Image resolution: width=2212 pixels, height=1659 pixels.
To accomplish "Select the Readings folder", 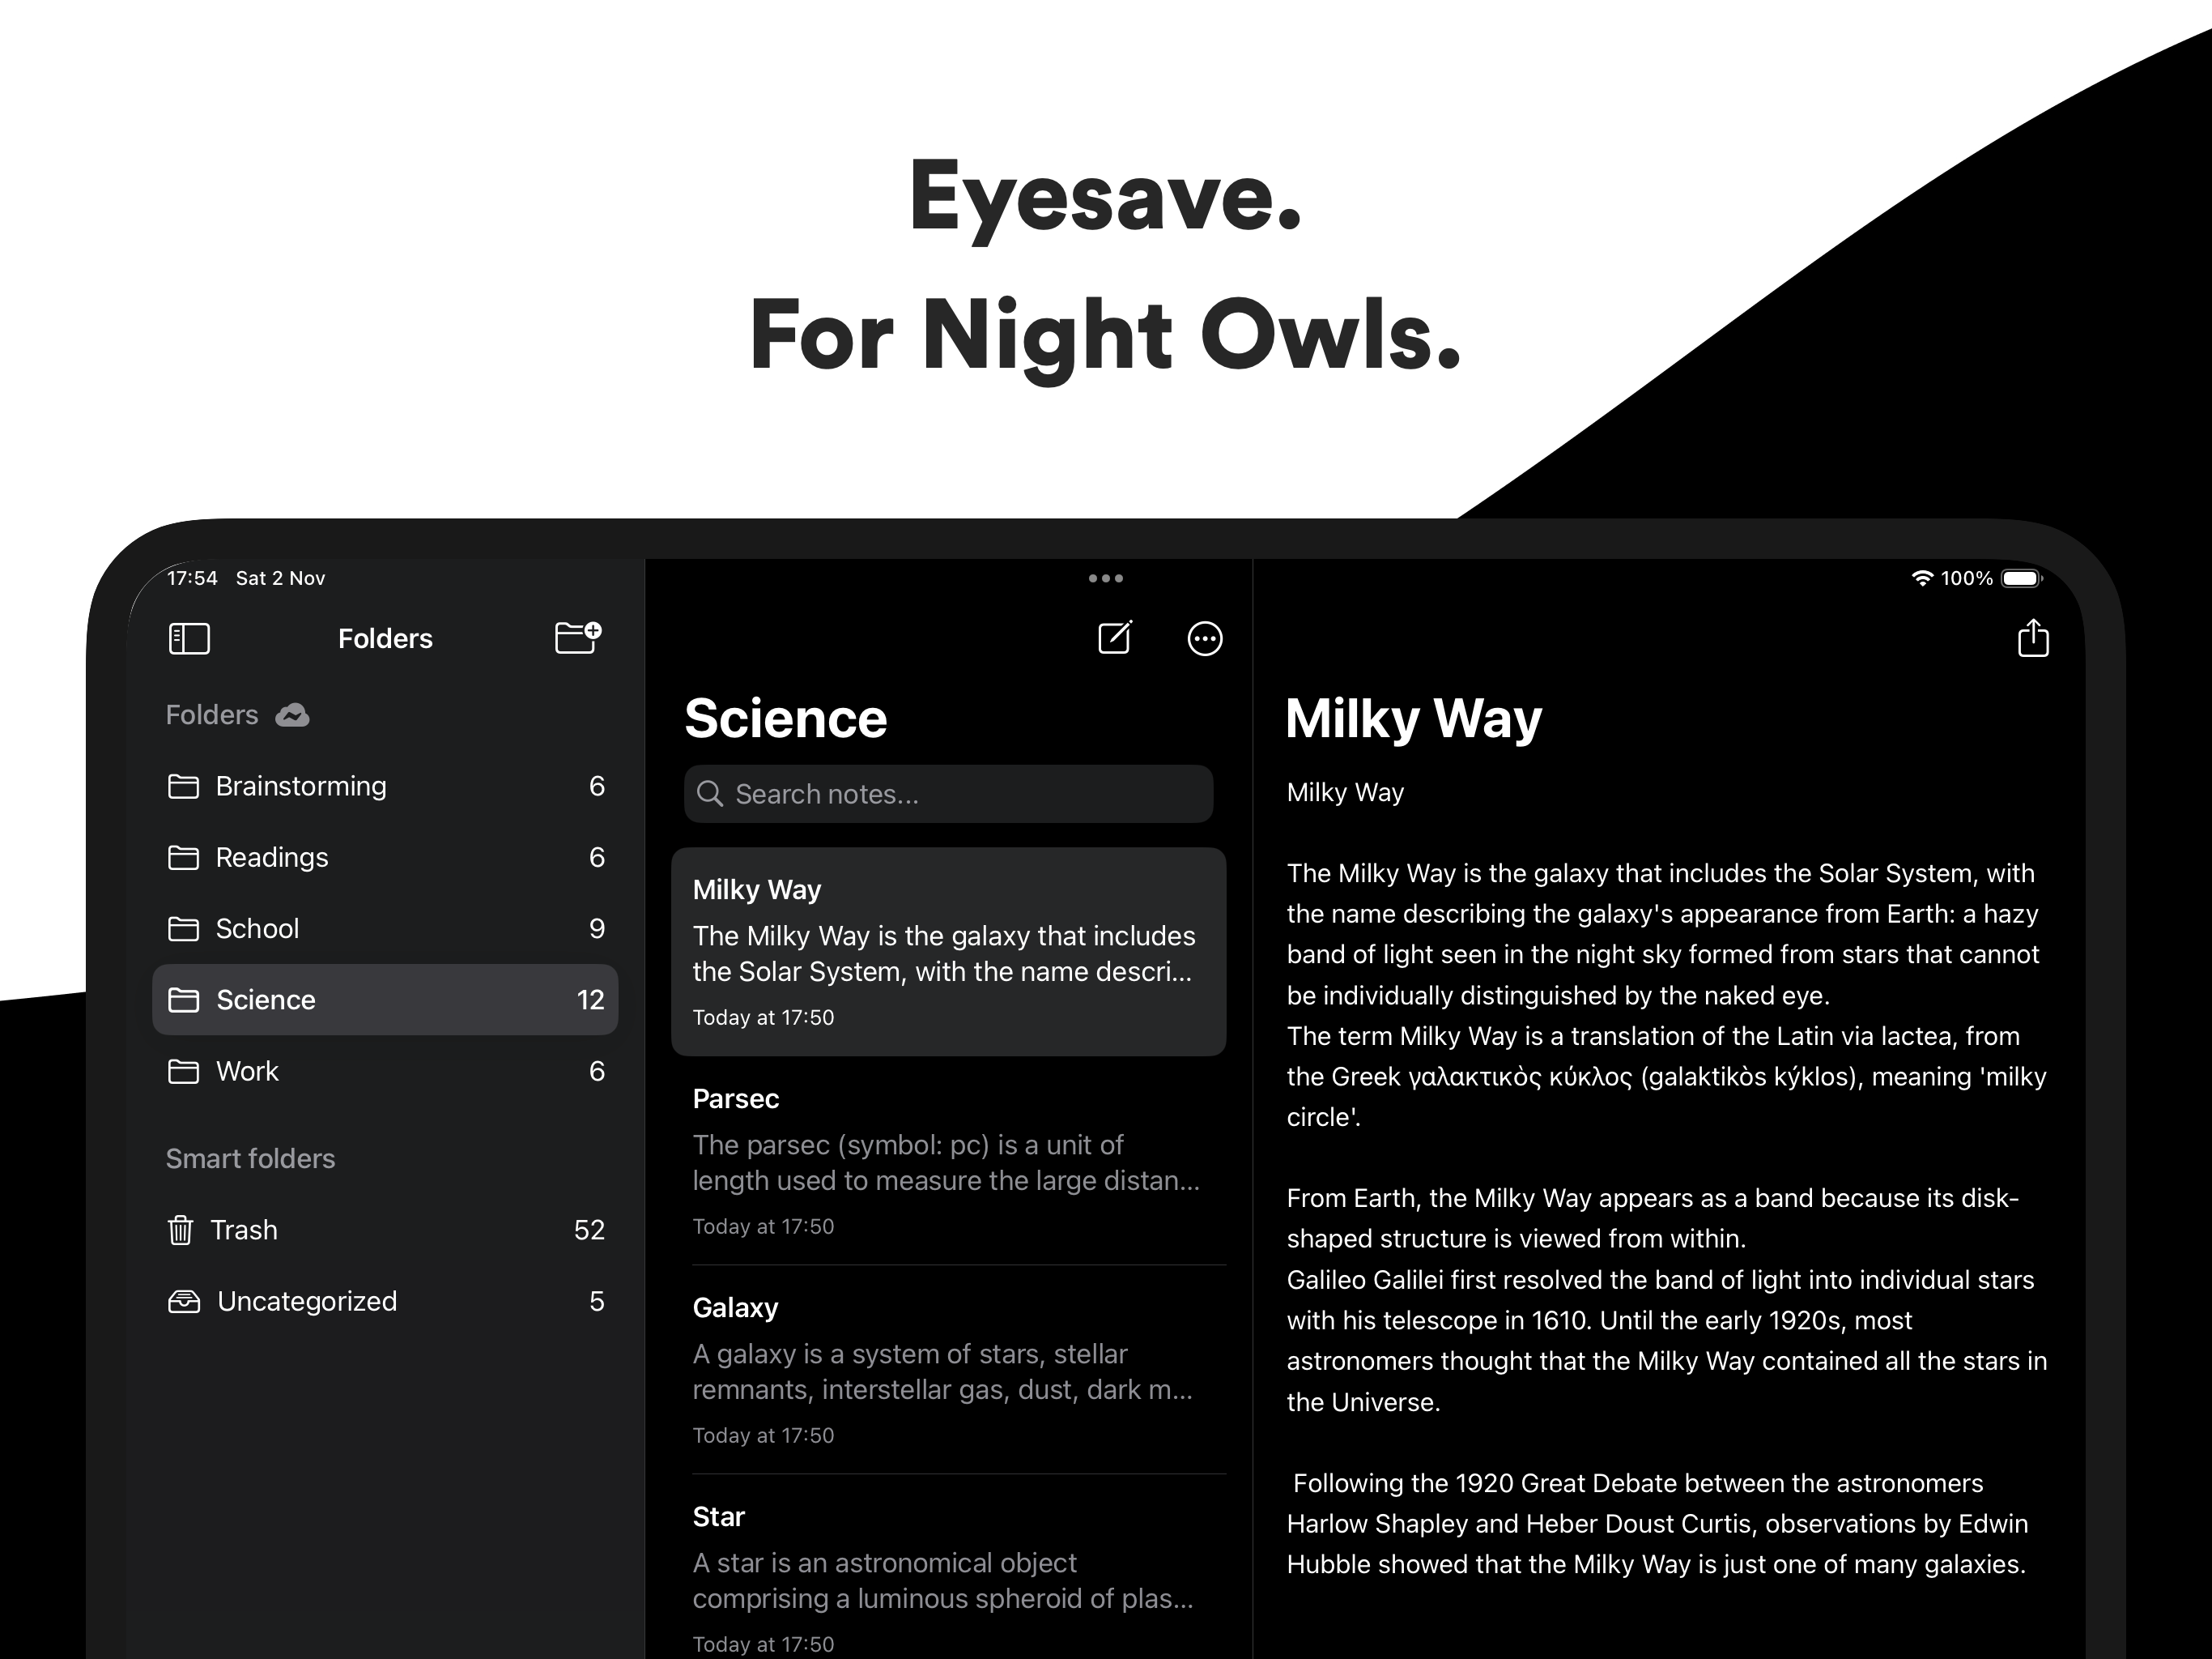I will click(x=385, y=858).
